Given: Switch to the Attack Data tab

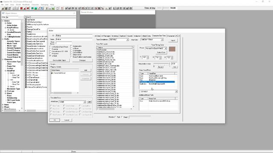Looking at the screenshot, I should 146,36.
